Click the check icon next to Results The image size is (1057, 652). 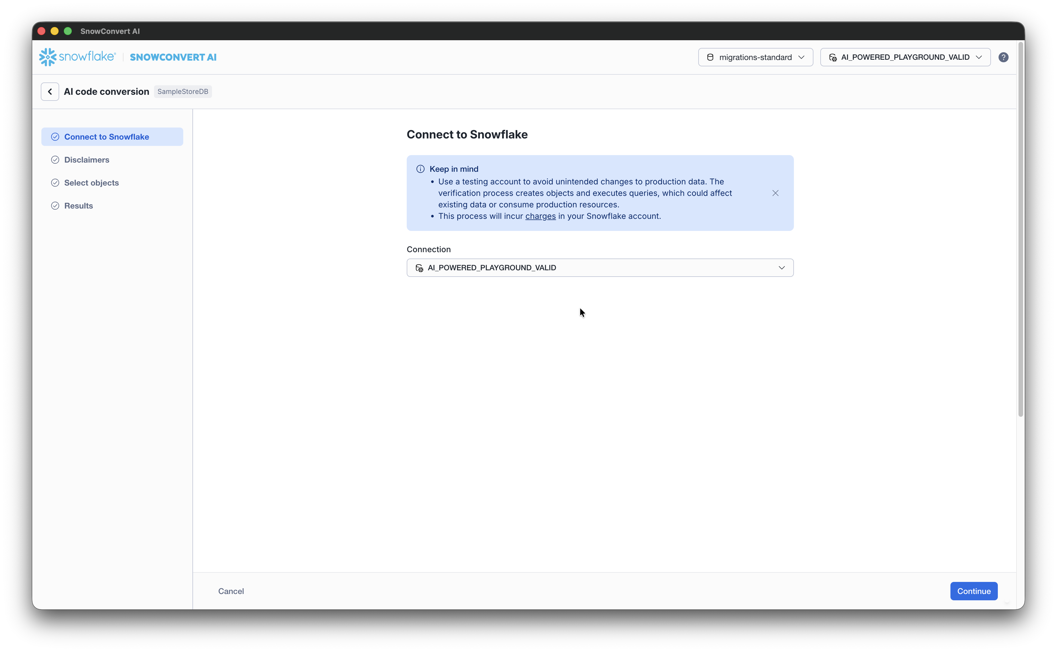tap(55, 206)
